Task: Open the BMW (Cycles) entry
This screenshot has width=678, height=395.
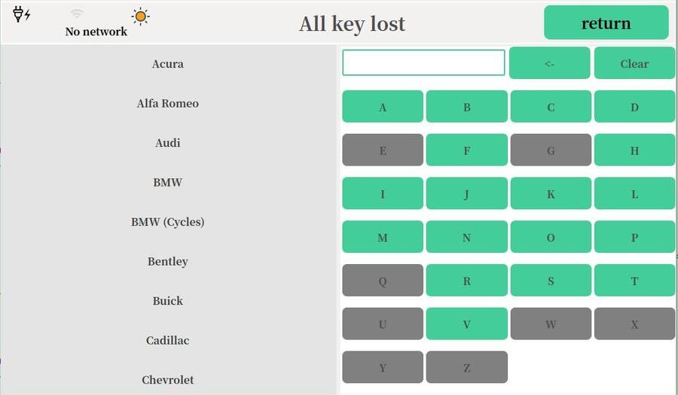Action: tap(167, 222)
